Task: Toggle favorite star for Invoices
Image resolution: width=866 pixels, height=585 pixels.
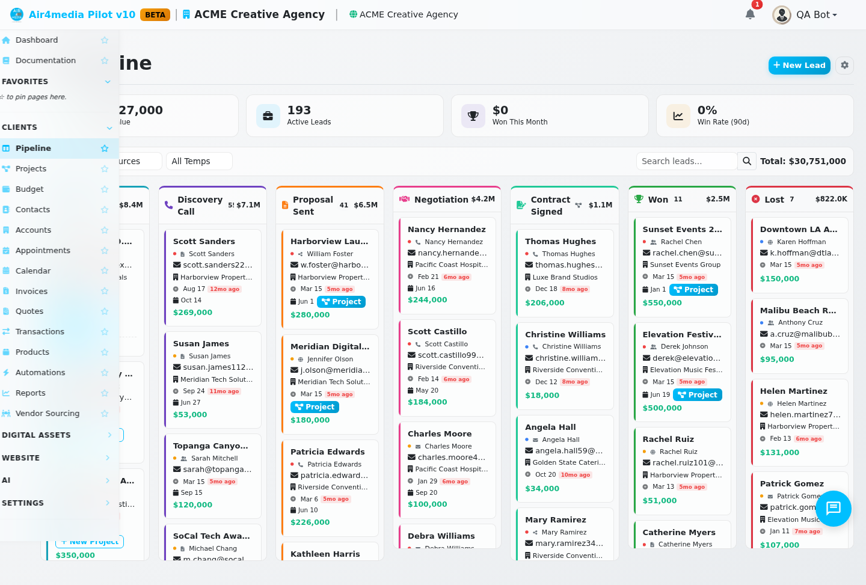Action: click(x=105, y=291)
